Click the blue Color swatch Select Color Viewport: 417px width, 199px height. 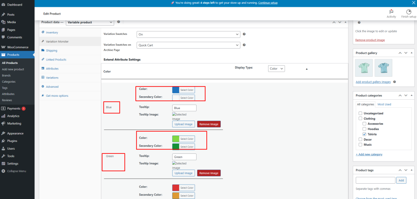(x=183, y=90)
